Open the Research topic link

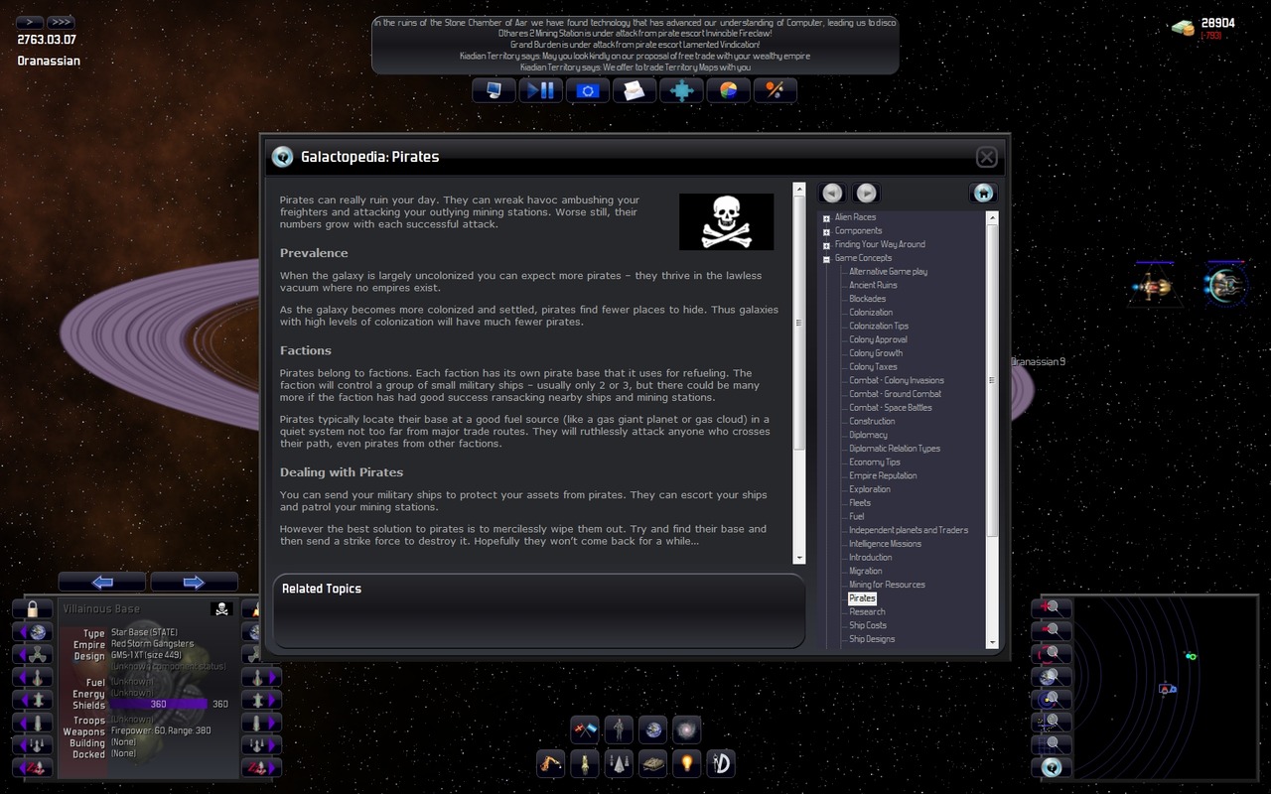867,611
